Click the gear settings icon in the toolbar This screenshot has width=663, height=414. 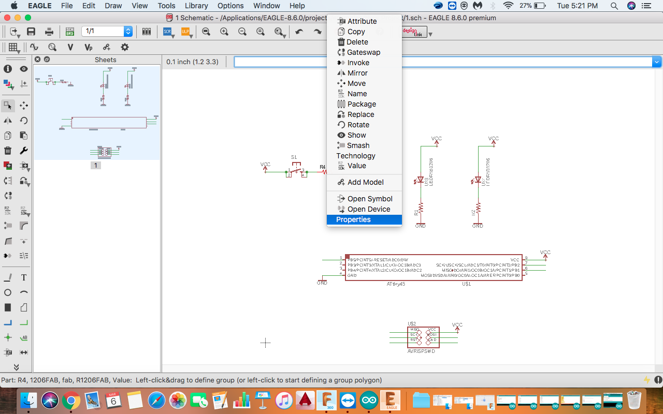[125, 47]
